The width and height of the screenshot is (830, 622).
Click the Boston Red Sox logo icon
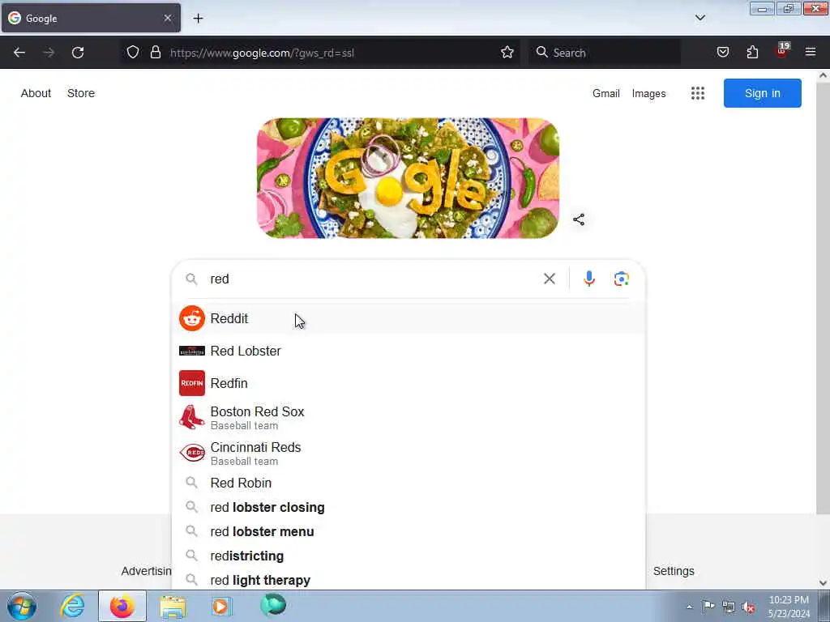(x=191, y=417)
